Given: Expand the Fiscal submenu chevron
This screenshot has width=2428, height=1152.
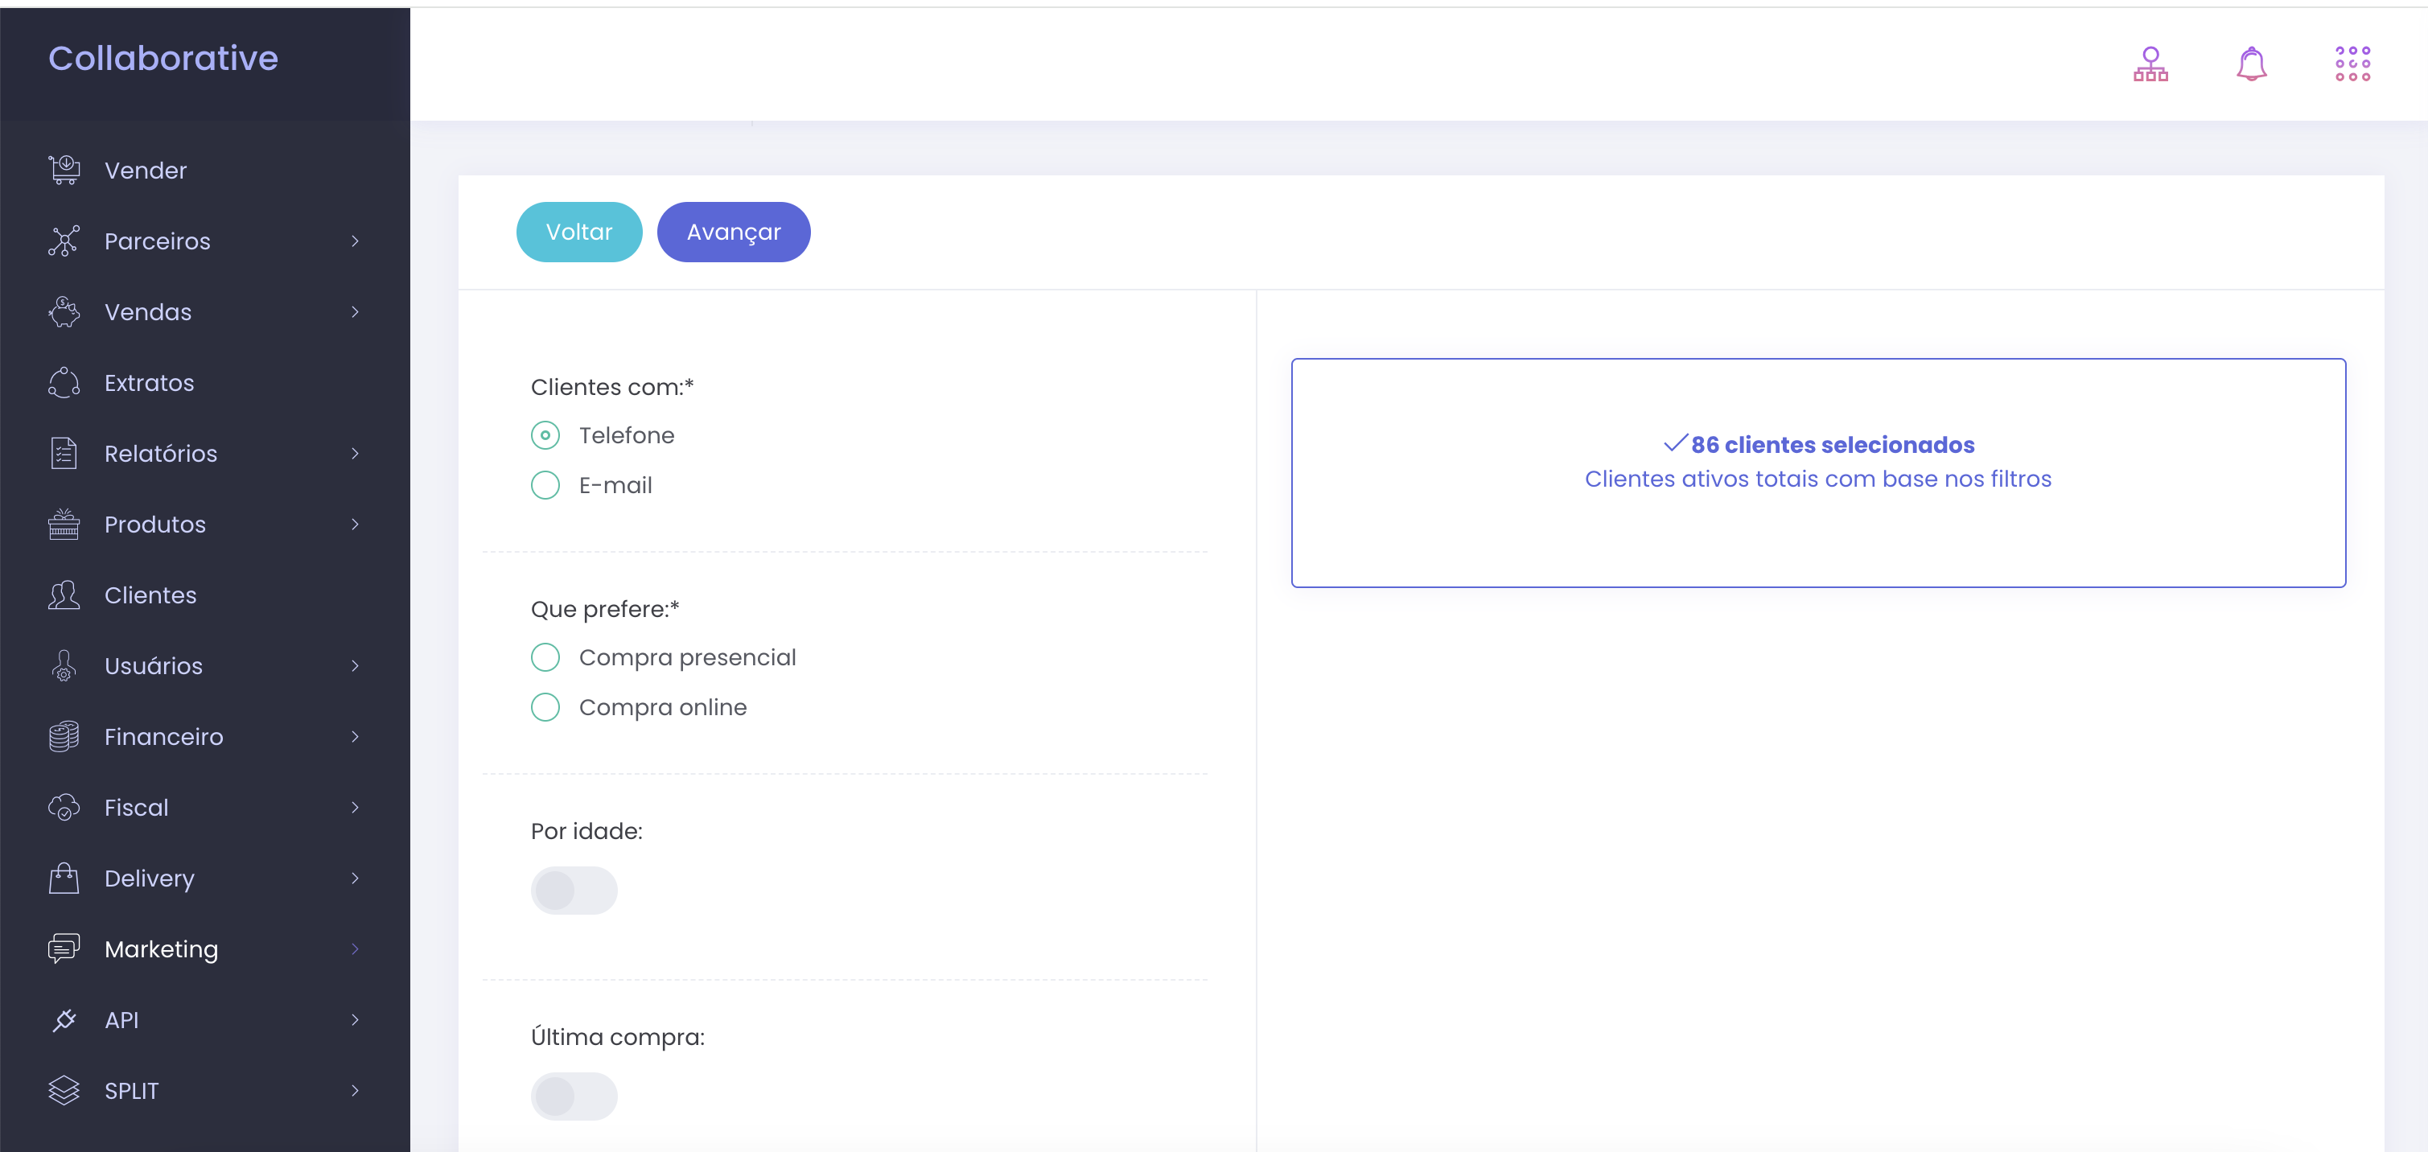Looking at the screenshot, I should [x=355, y=807].
